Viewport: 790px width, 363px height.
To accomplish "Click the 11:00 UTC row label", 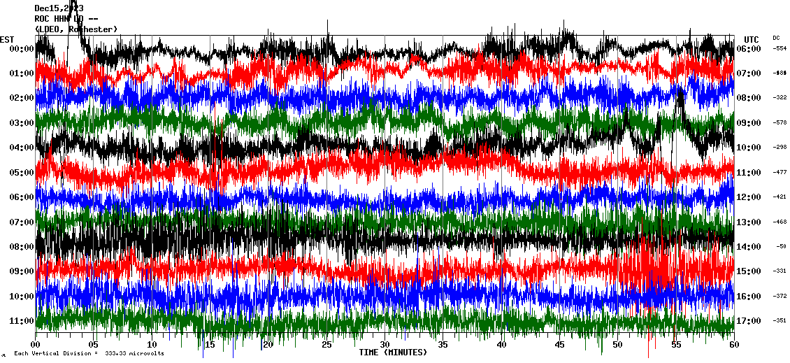I will click(x=749, y=173).
